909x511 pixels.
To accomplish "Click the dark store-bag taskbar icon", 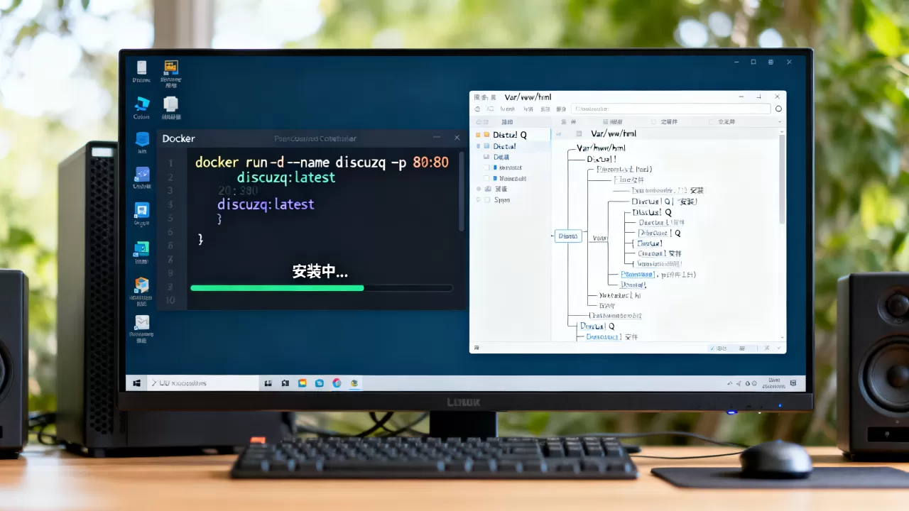I will pyautogui.click(x=285, y=383).
